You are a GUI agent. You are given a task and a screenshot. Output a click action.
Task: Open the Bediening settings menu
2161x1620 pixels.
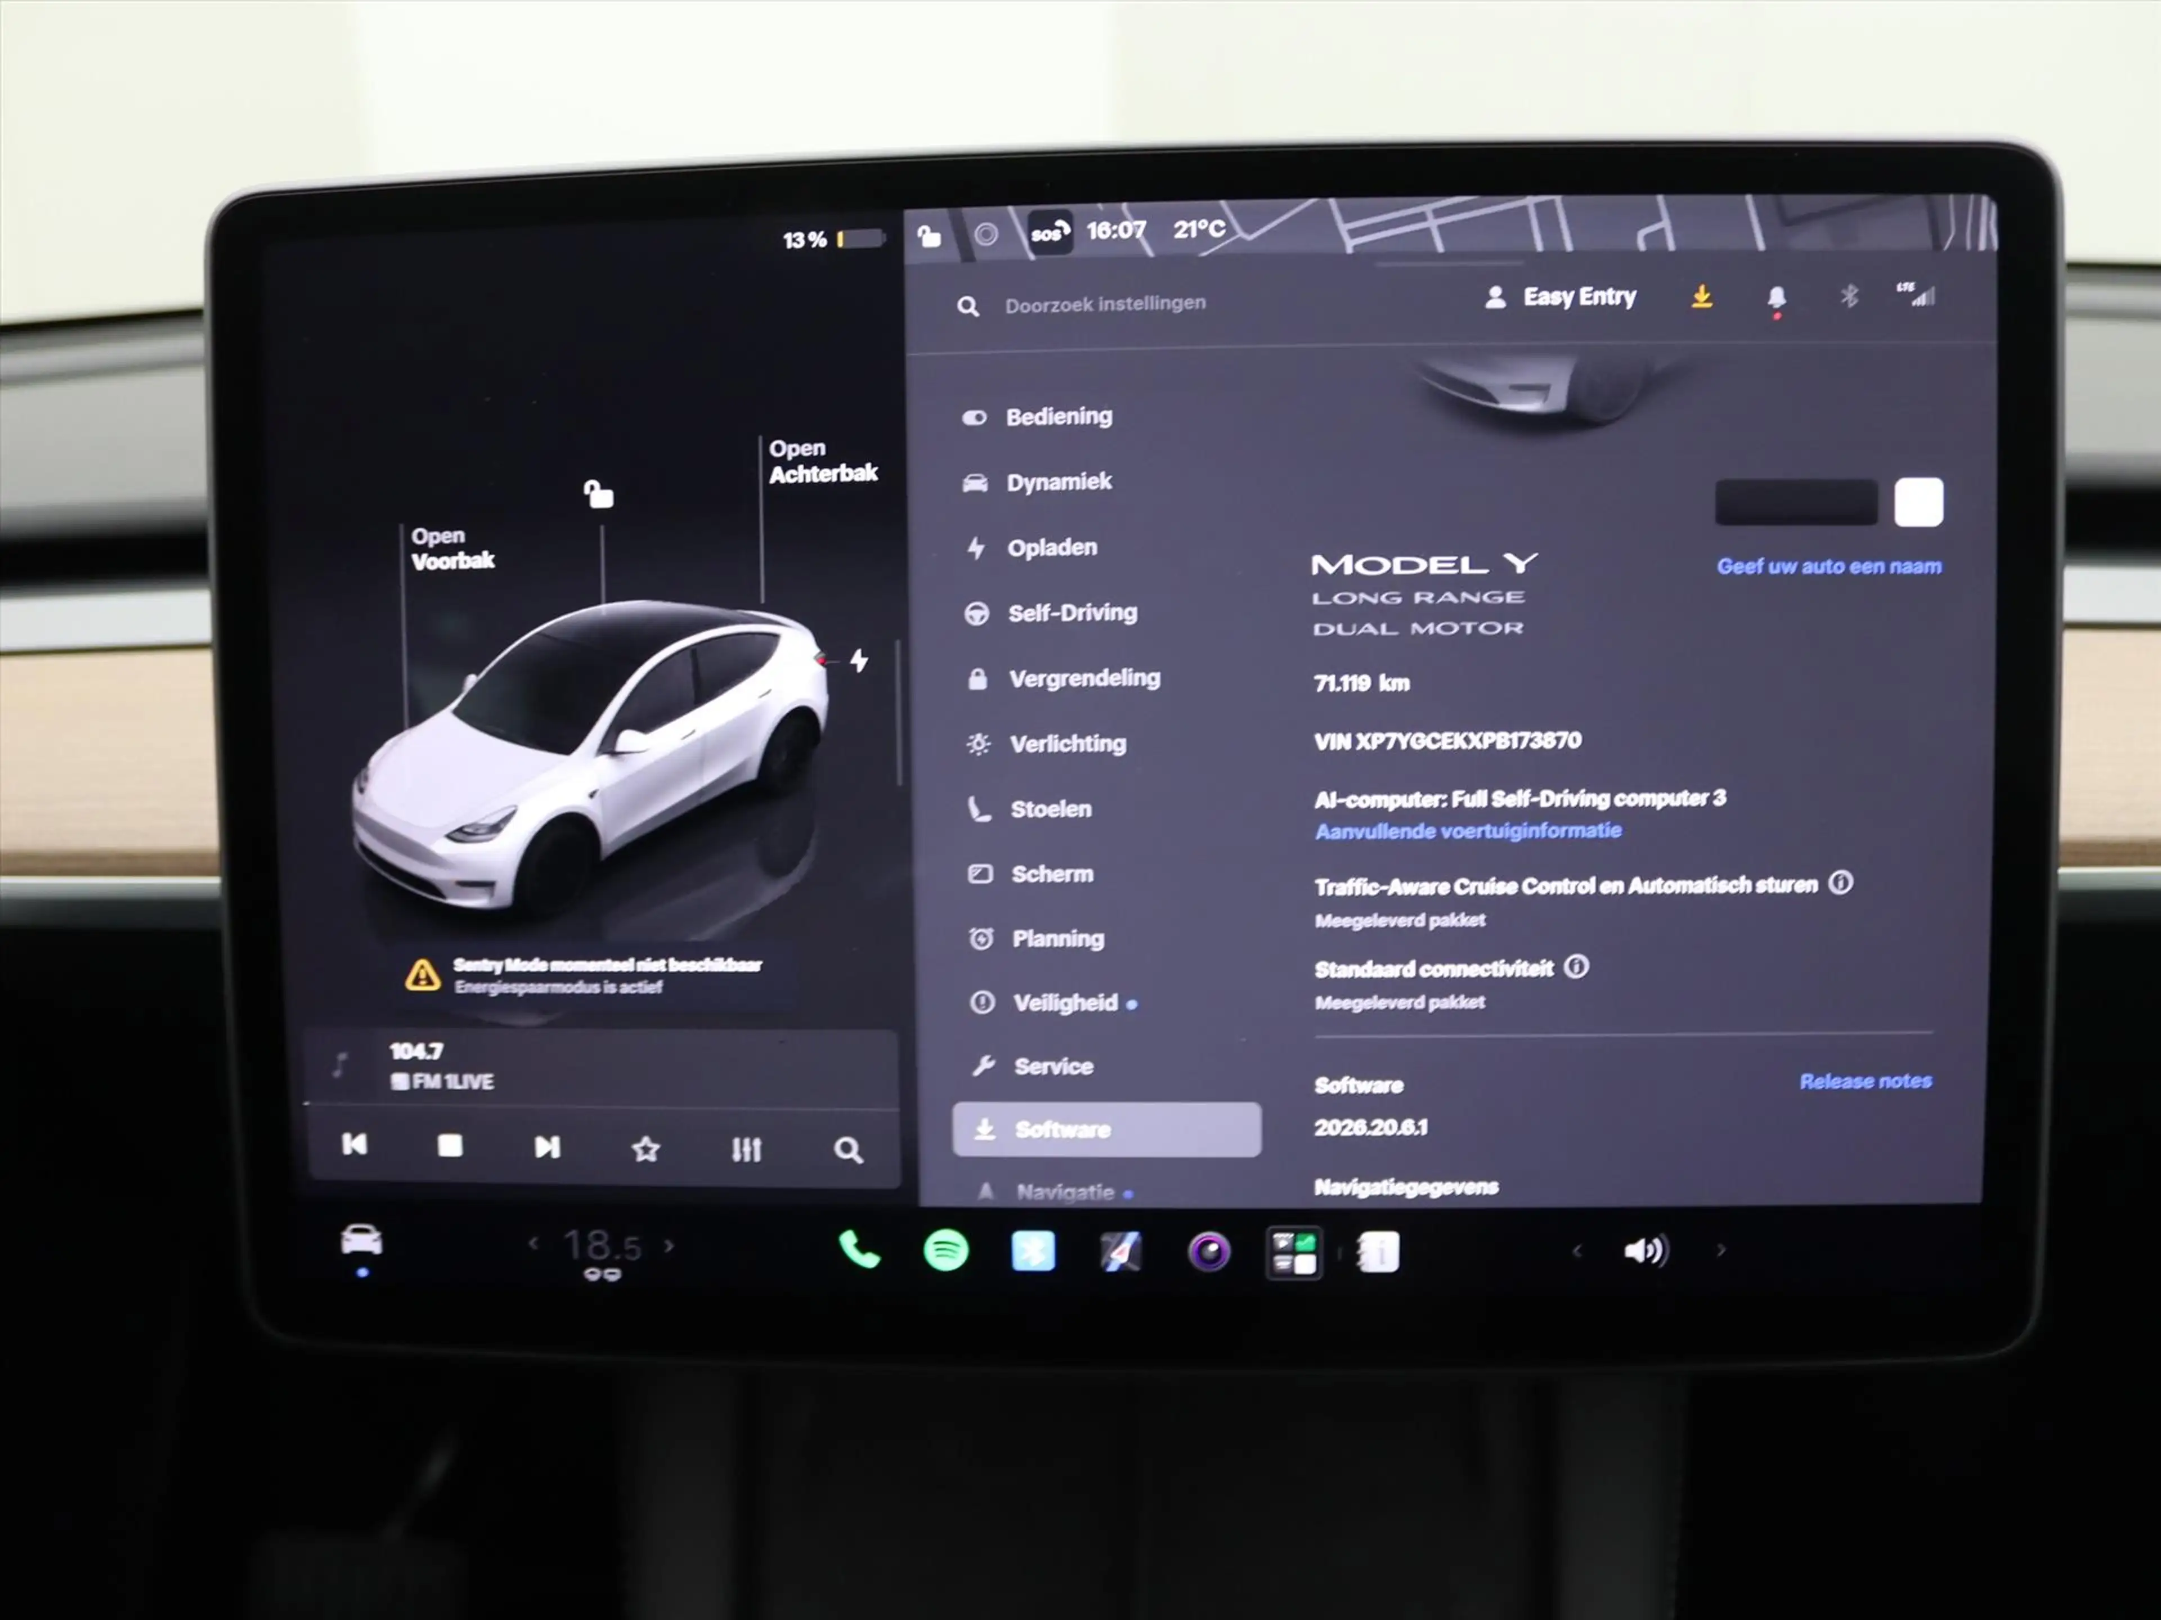[1038, 417]
